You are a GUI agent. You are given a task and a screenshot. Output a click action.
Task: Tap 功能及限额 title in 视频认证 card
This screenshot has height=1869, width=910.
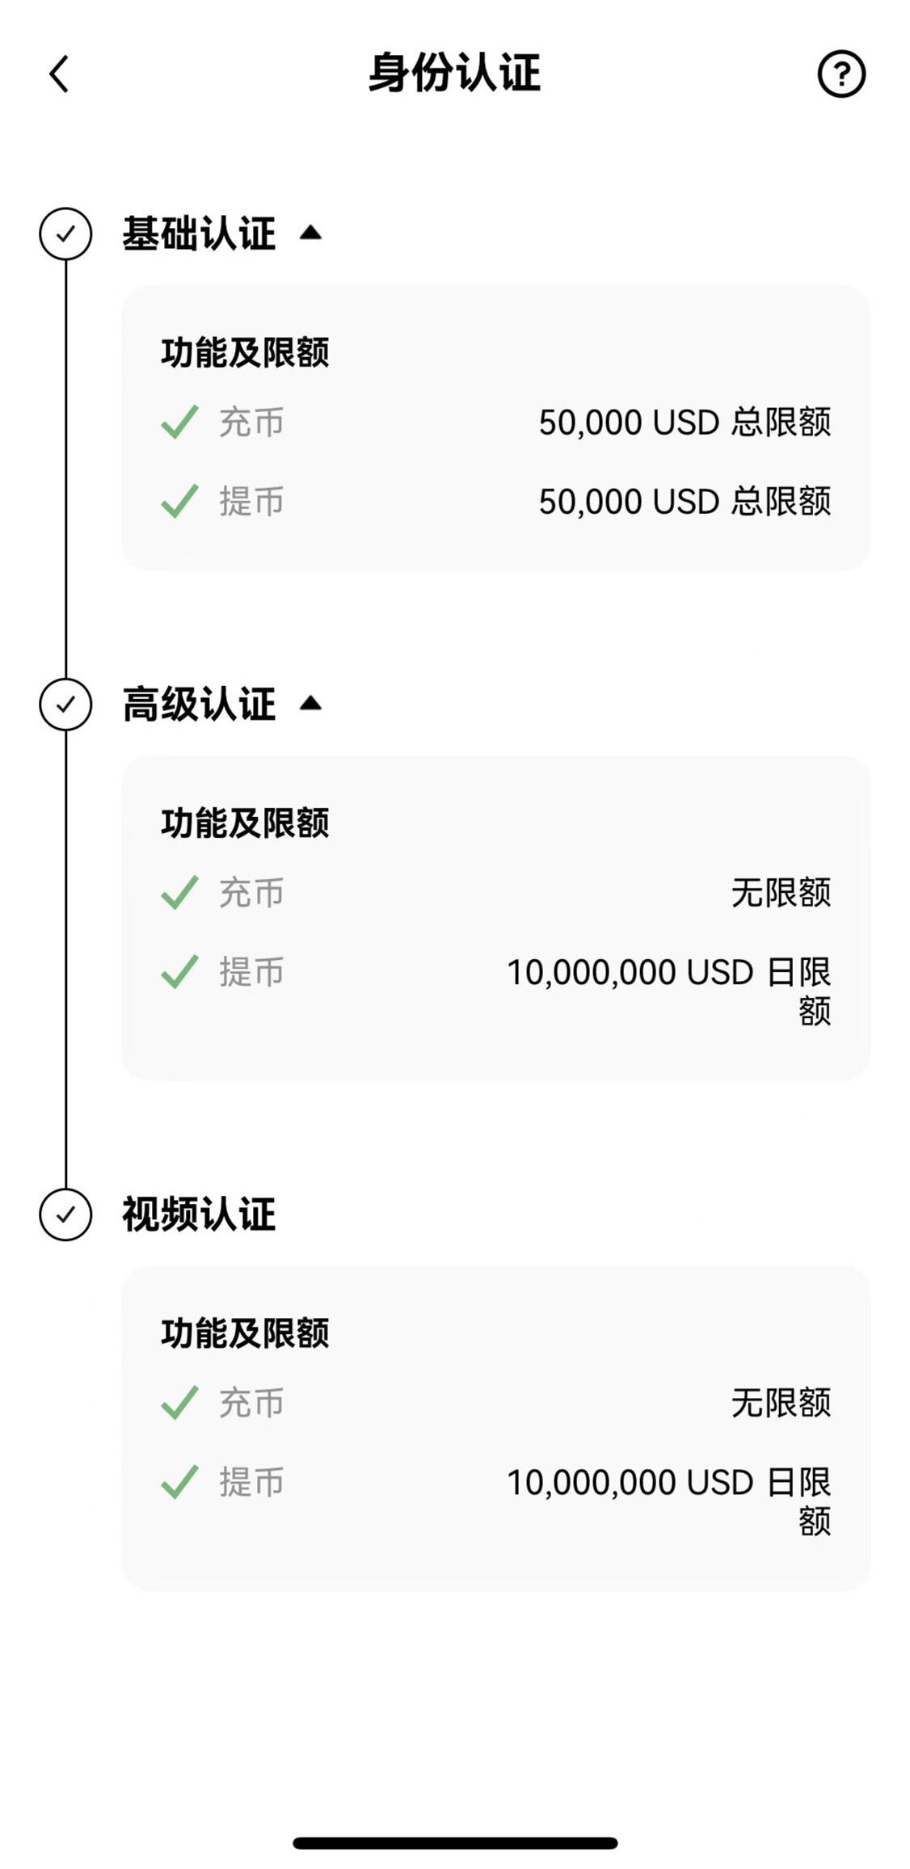[x=245, y=1333]
